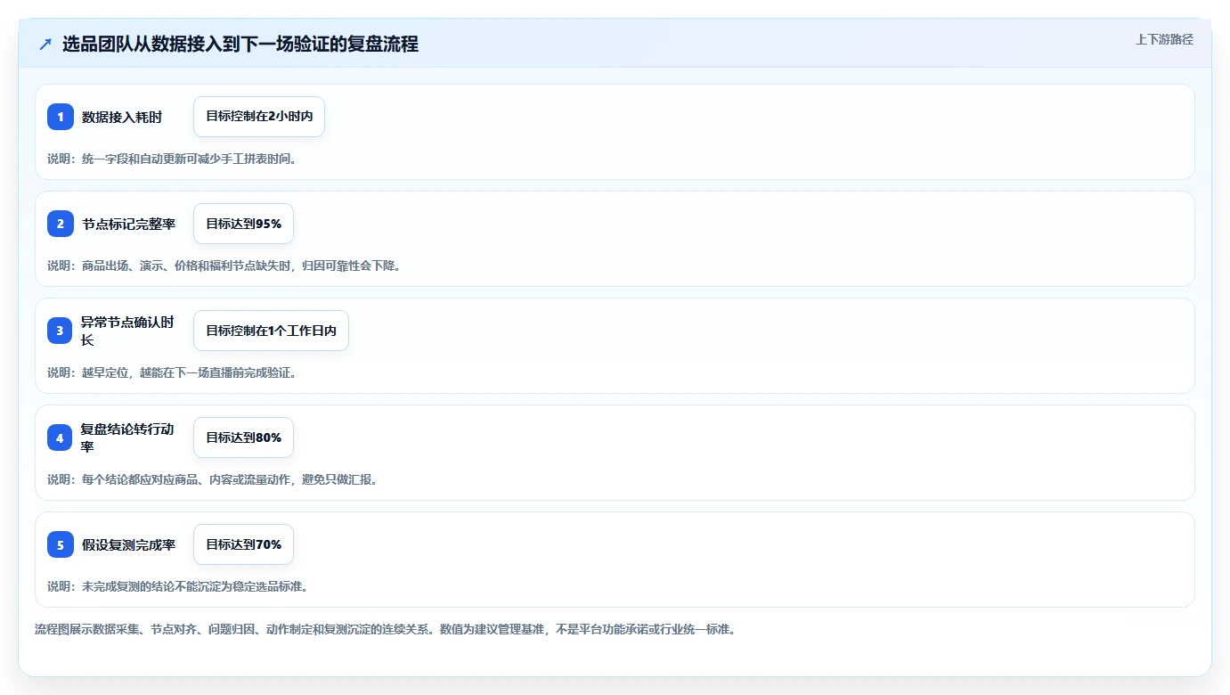Click the 异常节点确认时长 step label
Screen dimensions: 1230x695
click(127, 331)
